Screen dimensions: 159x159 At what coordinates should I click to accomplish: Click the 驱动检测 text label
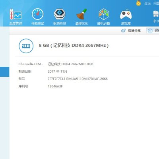coord(60,23)
